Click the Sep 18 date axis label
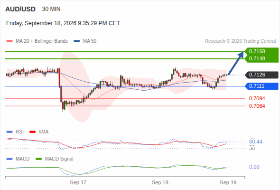 [x=160, y=182]
